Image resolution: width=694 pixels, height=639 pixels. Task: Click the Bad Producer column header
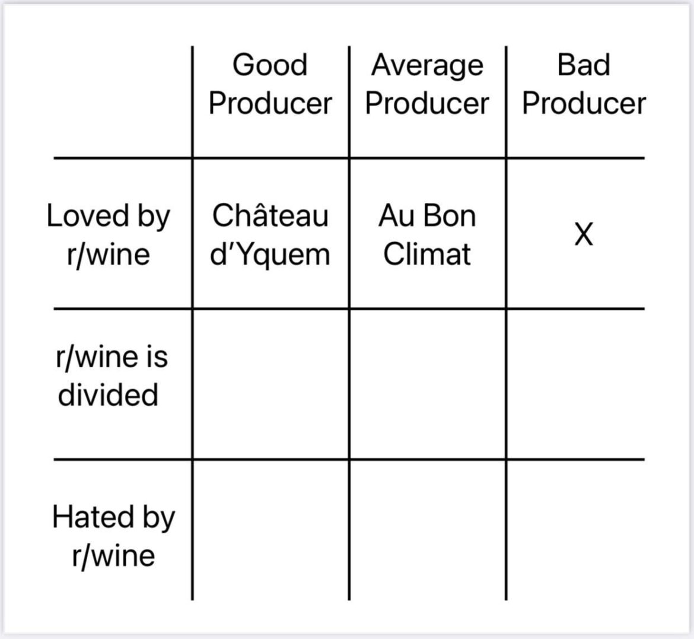(x=584, y=84)
